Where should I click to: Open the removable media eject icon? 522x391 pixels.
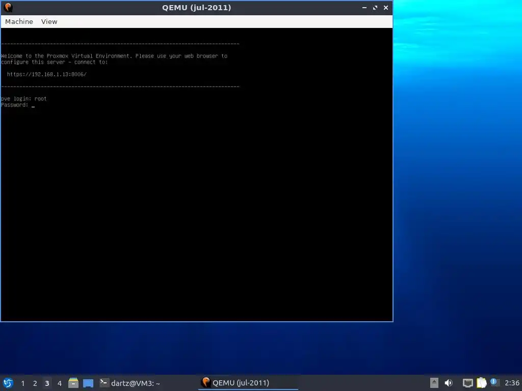pos(434,383)
